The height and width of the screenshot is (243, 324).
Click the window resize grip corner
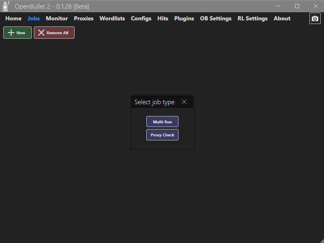point(322,241)
